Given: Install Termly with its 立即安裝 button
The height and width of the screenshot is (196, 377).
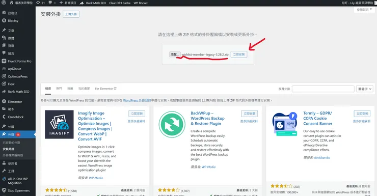Looking at the screenshot, I should point(362,114).
